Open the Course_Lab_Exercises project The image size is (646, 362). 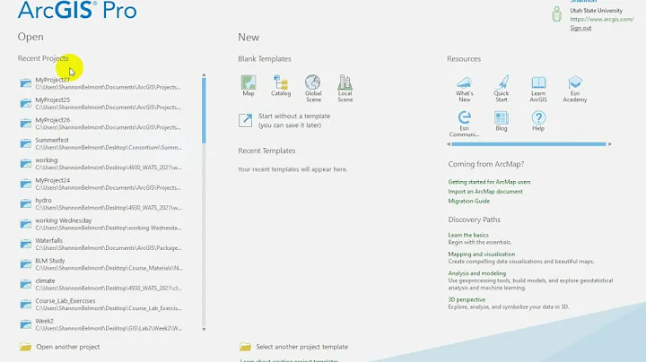(x=100, y=305)
